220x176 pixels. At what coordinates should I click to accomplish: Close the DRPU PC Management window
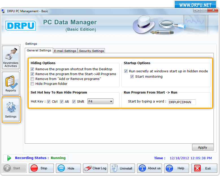(x=213, y=10)
